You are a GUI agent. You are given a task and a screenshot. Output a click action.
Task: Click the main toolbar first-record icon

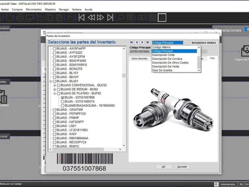point(82,18)
